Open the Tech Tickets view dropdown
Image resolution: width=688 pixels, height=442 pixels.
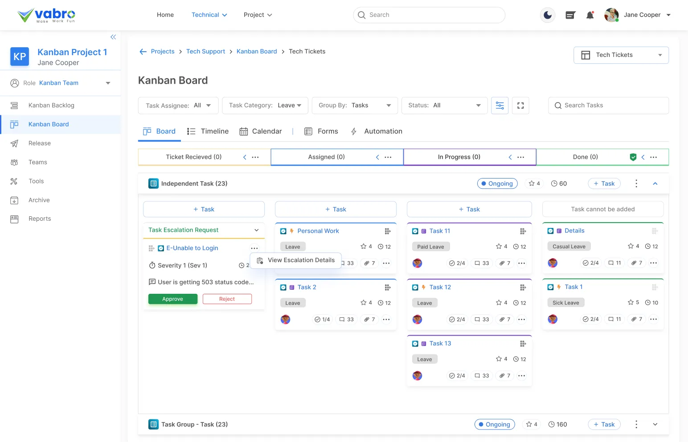click(621, 55)
